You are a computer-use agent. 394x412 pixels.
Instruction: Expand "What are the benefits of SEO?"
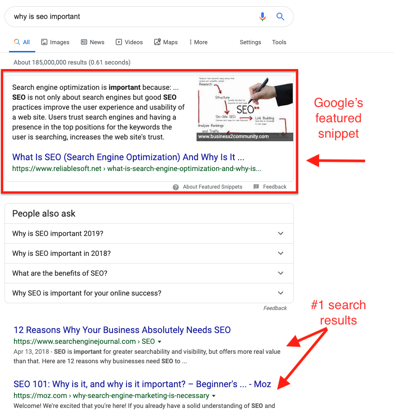[149, 273]
